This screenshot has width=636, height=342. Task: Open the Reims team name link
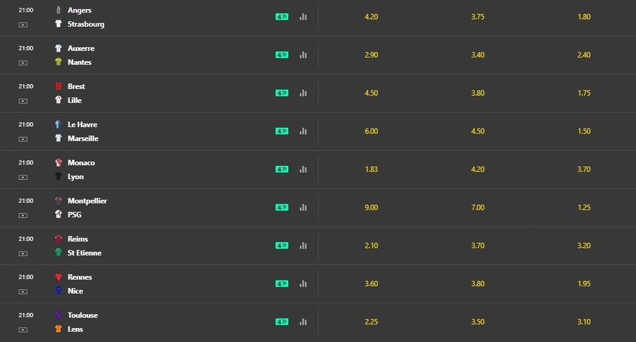78,239
